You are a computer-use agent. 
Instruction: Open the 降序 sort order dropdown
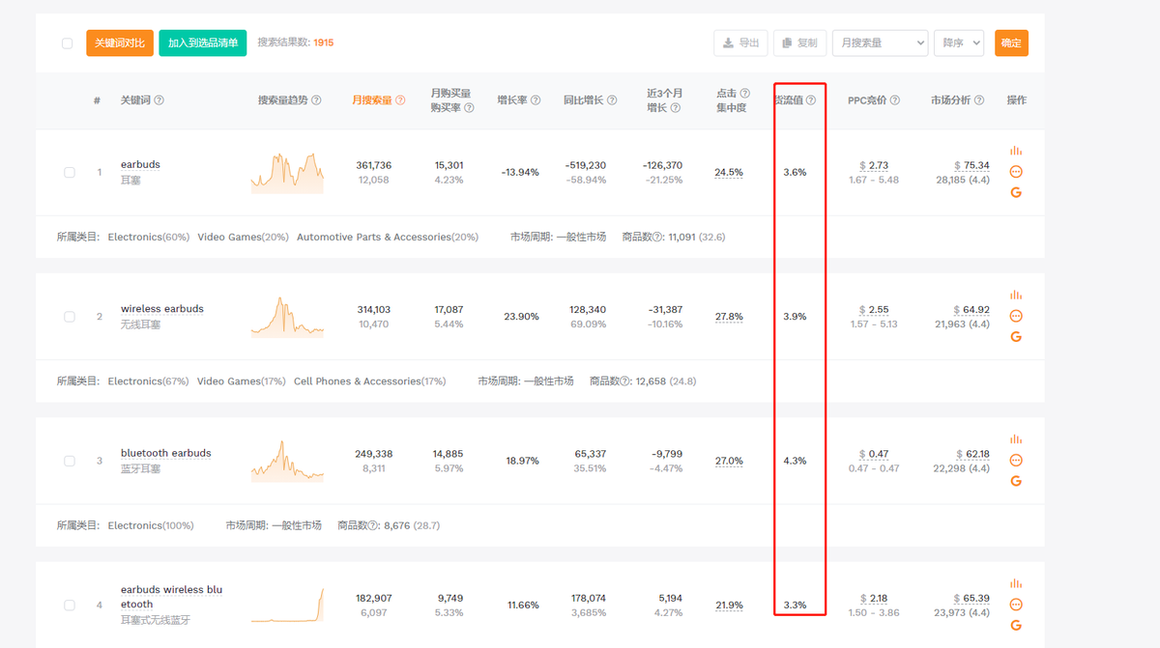tap(958, 42)
